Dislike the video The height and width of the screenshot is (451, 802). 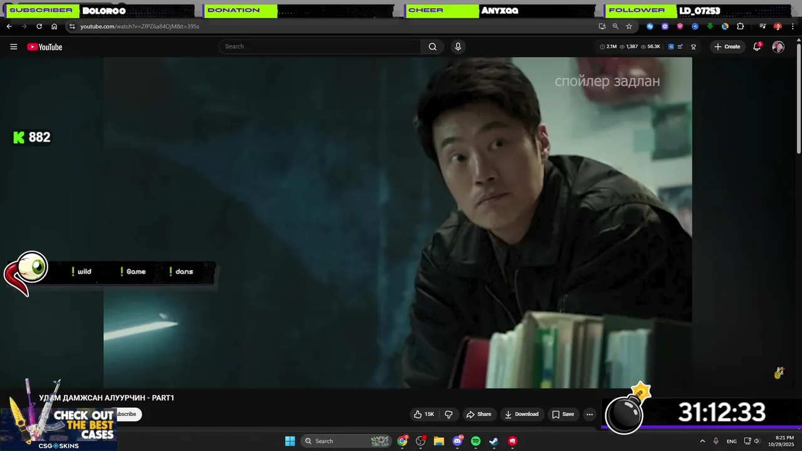tap(449, 414)
